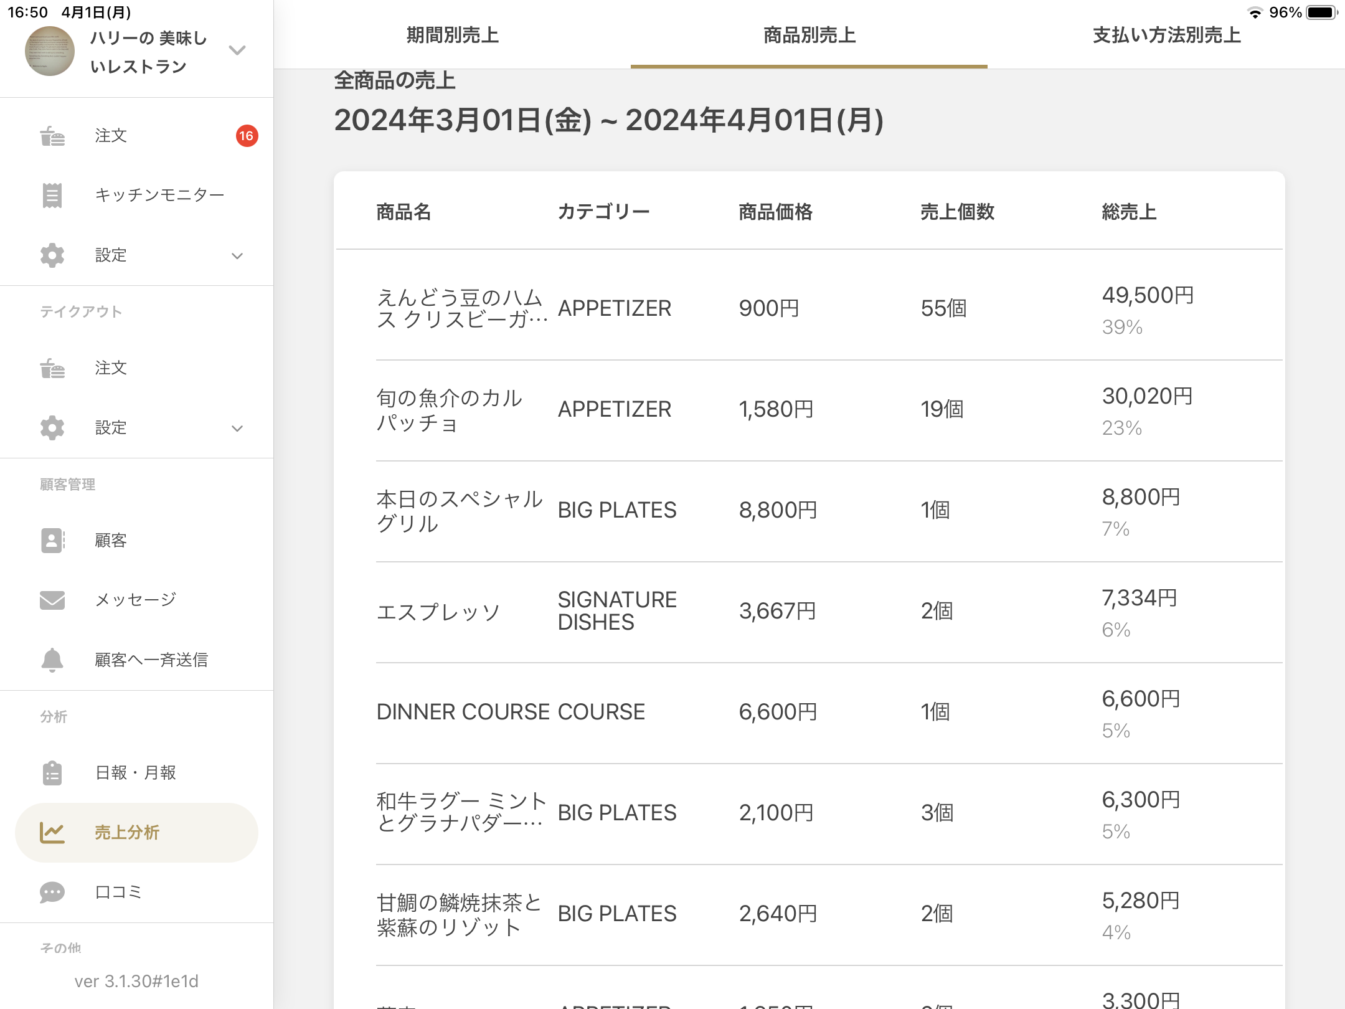Switch to the 期間別売上 tab
Screen dimensions: 1345x1009
click(453, 36)
